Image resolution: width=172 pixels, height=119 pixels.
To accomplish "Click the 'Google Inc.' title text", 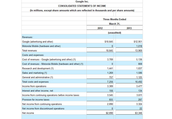I will coord(82,2).
